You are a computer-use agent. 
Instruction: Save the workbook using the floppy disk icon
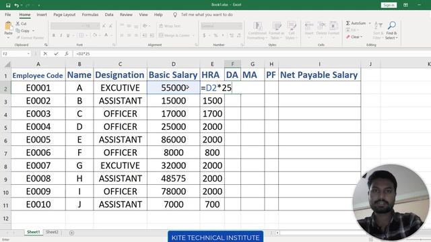[8, 5]
